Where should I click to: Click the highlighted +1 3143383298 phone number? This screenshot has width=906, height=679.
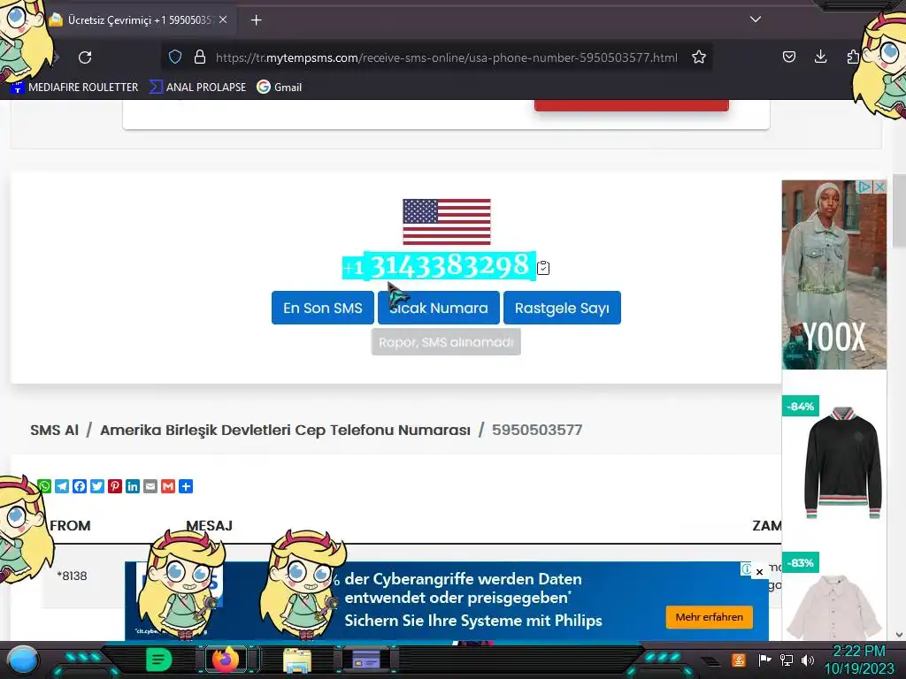coord(439,266)
